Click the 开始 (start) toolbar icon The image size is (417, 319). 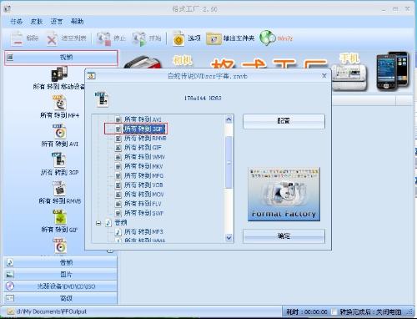coord(139,38)
